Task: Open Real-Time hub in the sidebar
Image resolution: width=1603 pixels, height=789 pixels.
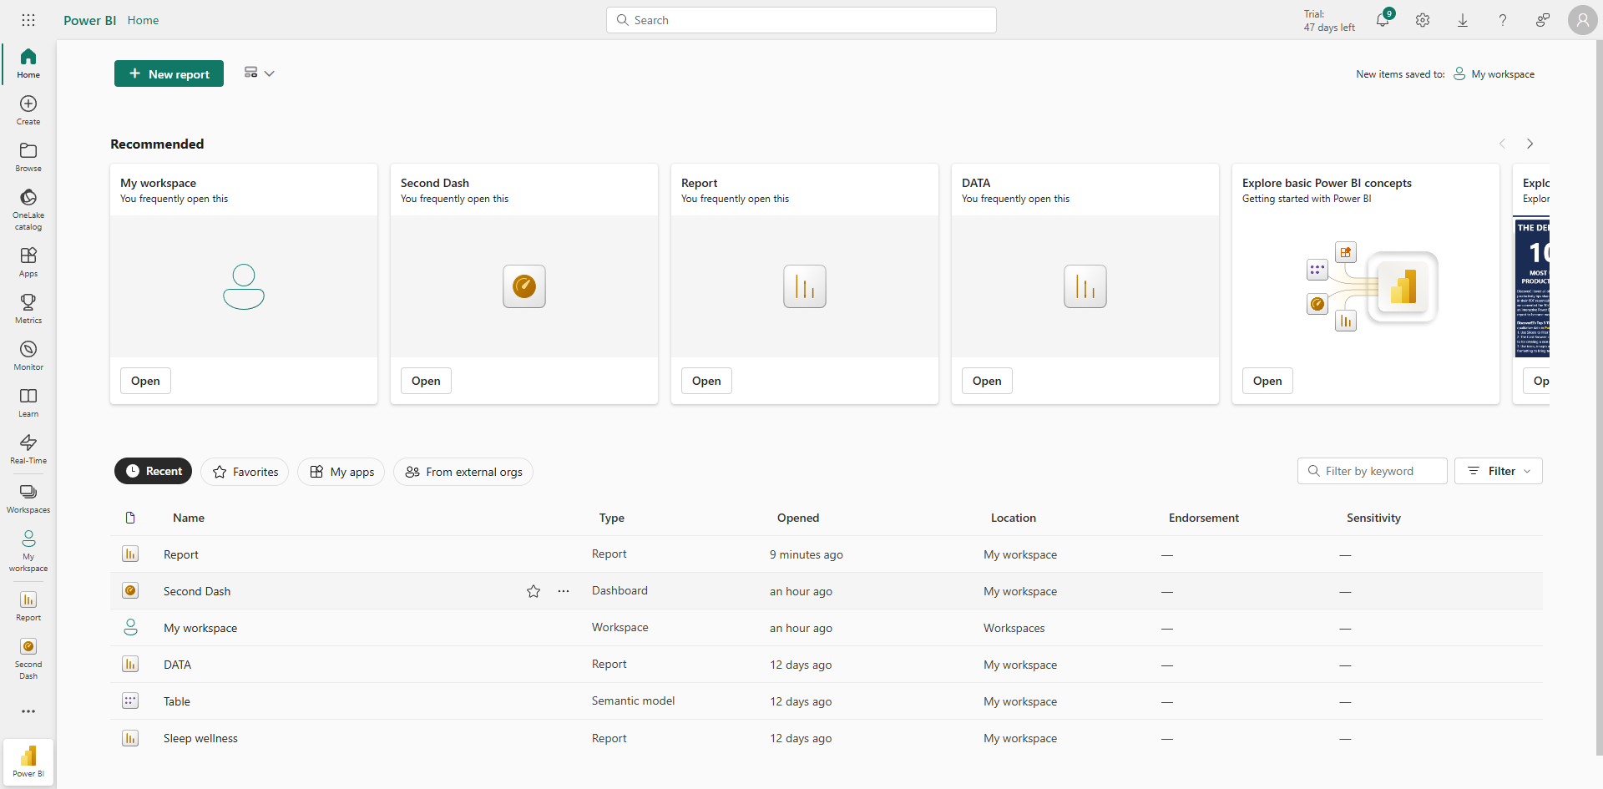Action: click(28, 448)
